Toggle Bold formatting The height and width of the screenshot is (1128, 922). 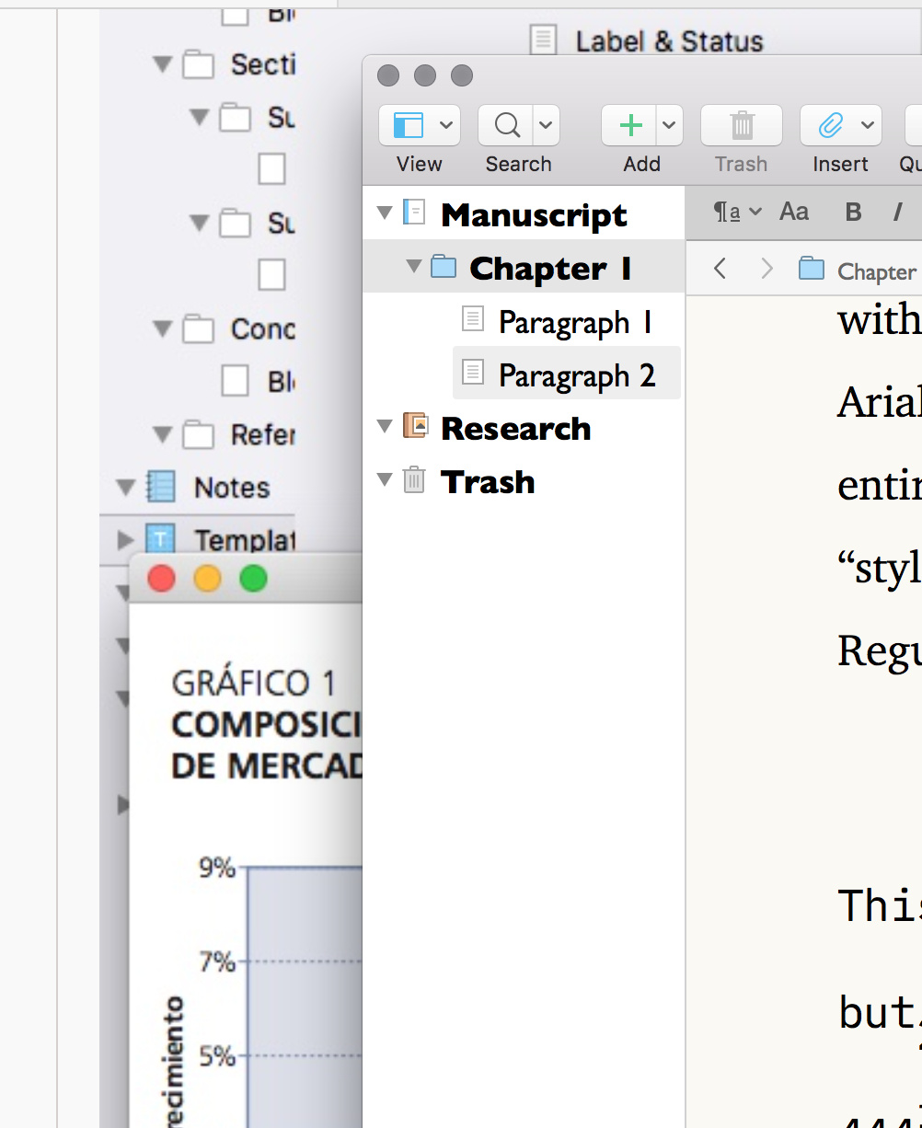click(x=853, y=213)
